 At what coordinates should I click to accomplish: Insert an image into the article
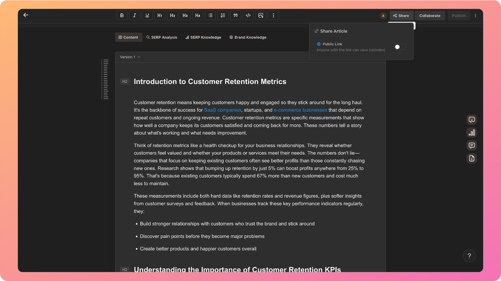[261, 15]
